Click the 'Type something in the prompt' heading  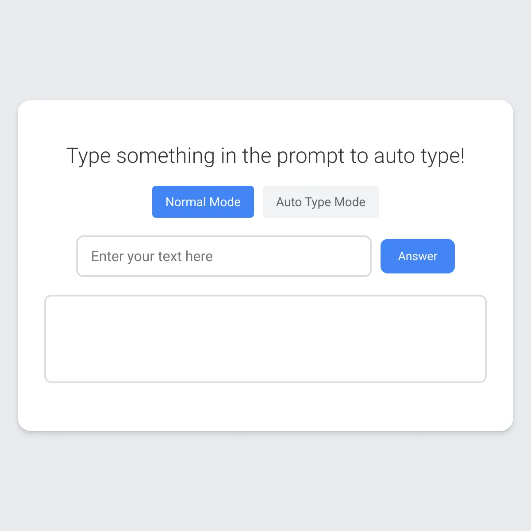265,156
